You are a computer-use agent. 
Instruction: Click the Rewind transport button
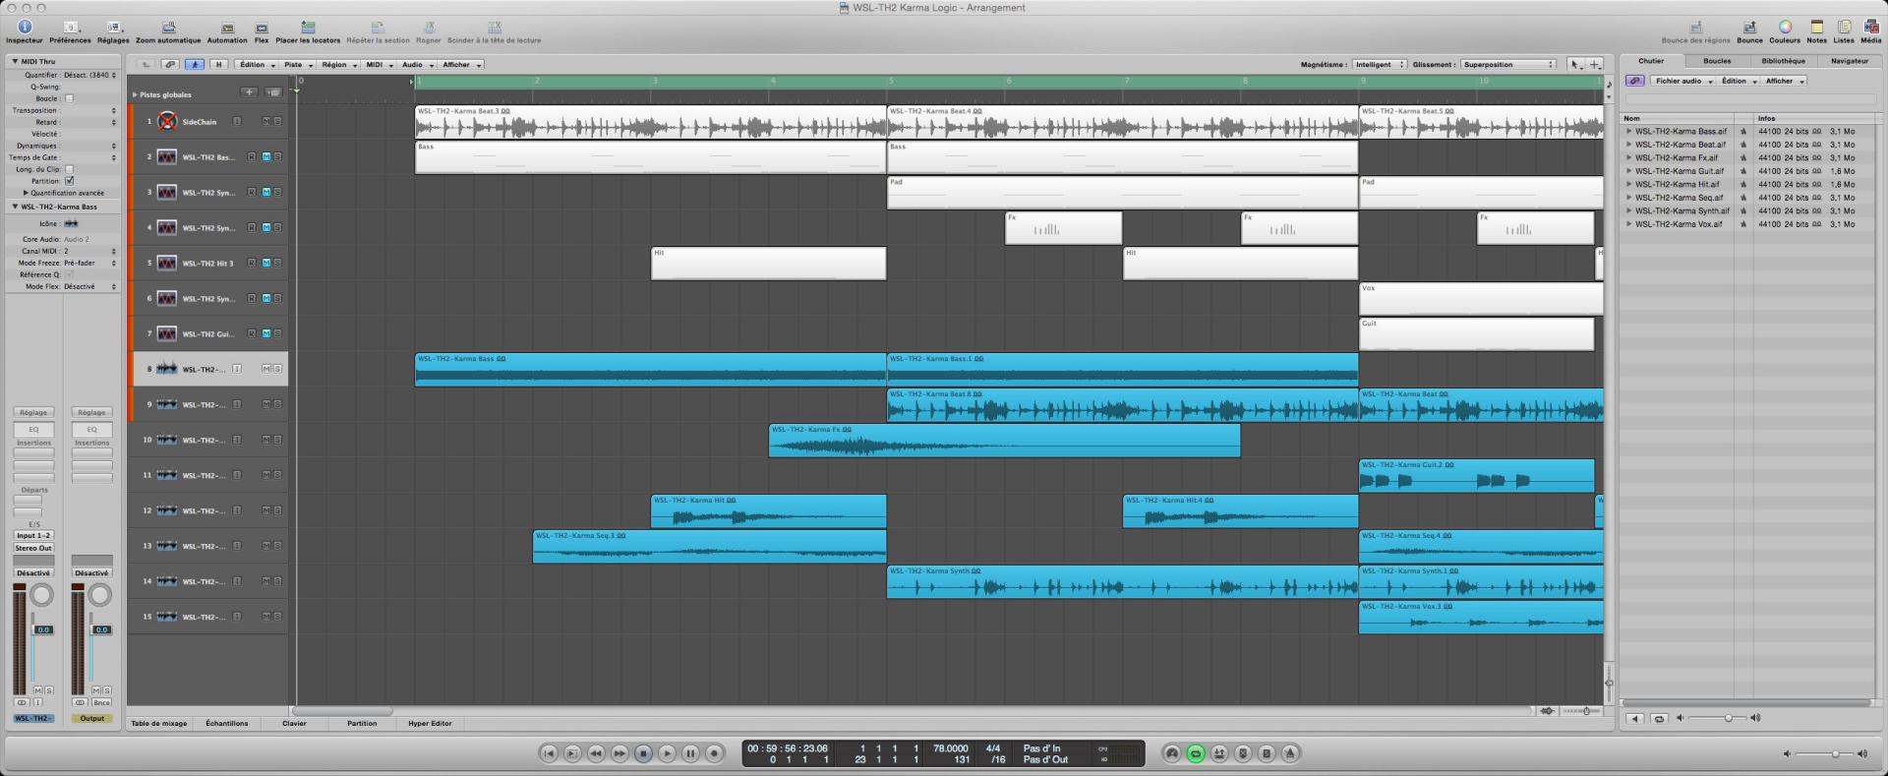pos(596,753)
